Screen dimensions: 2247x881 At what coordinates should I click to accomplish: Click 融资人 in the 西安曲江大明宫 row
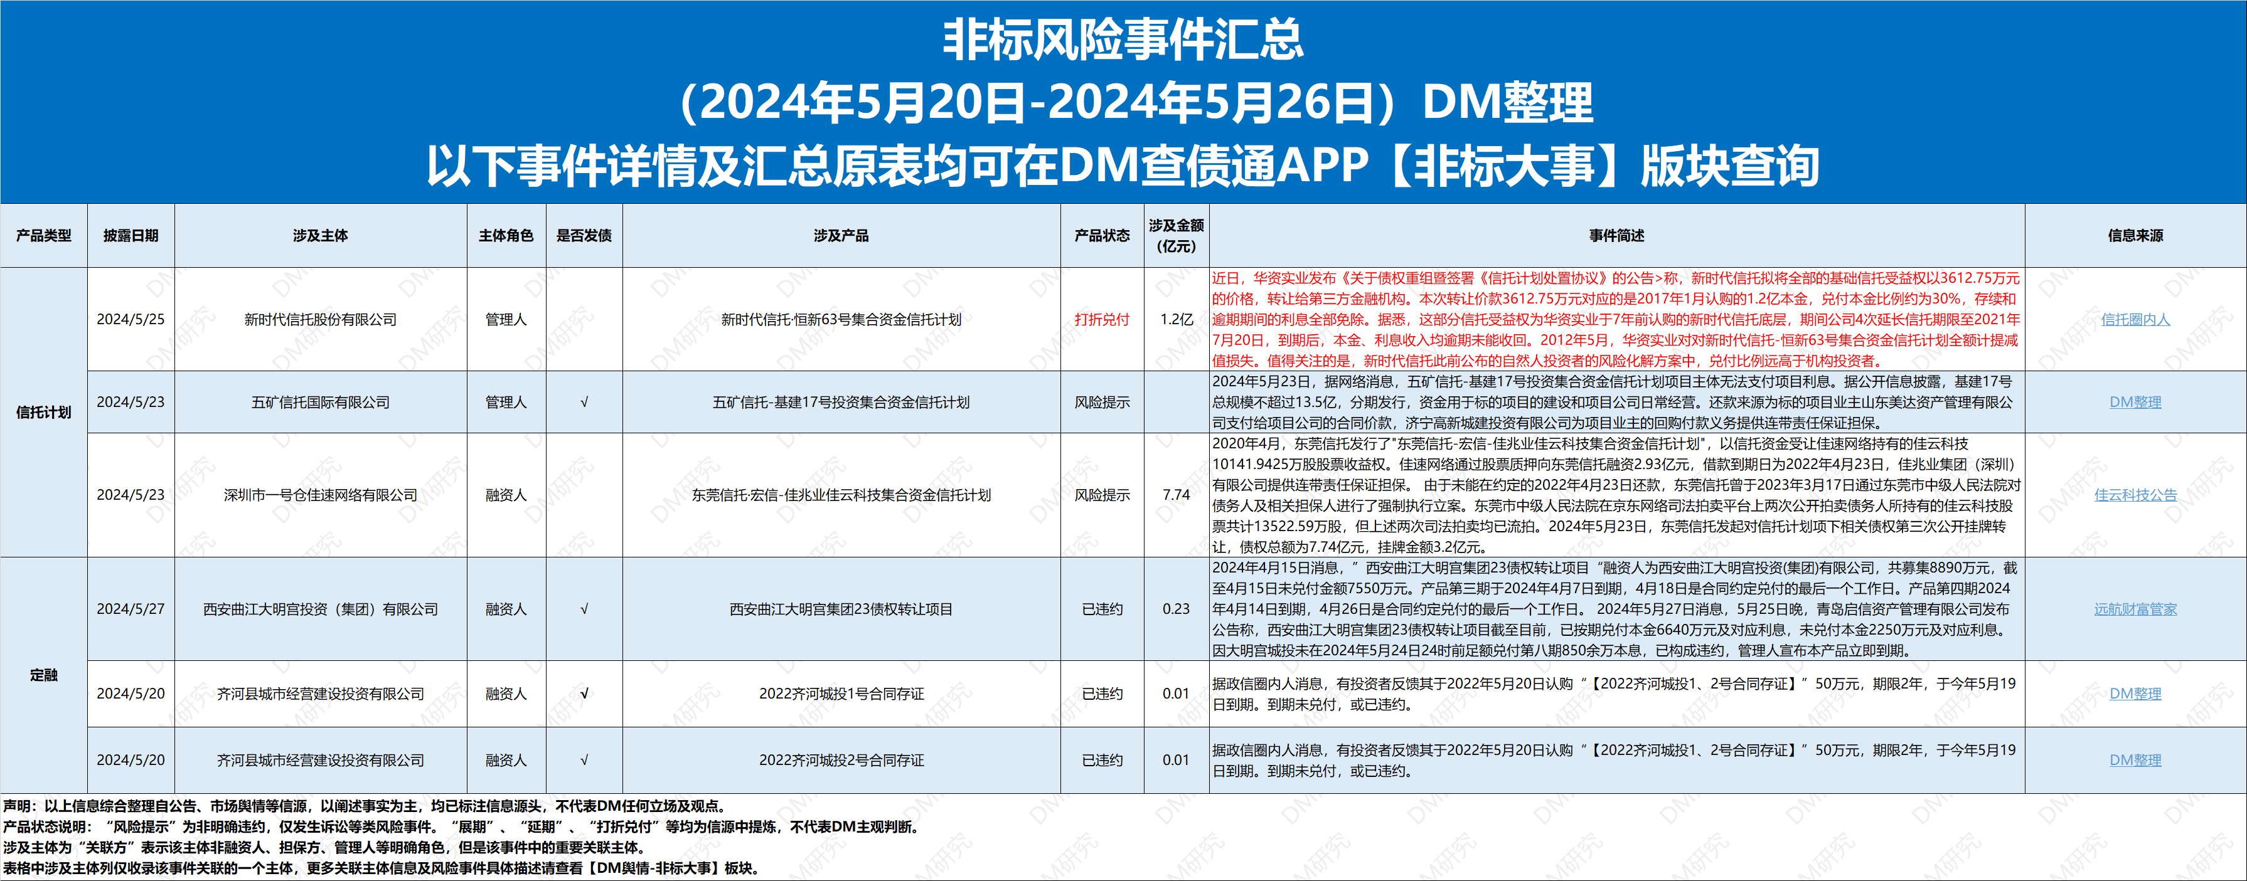[506, 609]
